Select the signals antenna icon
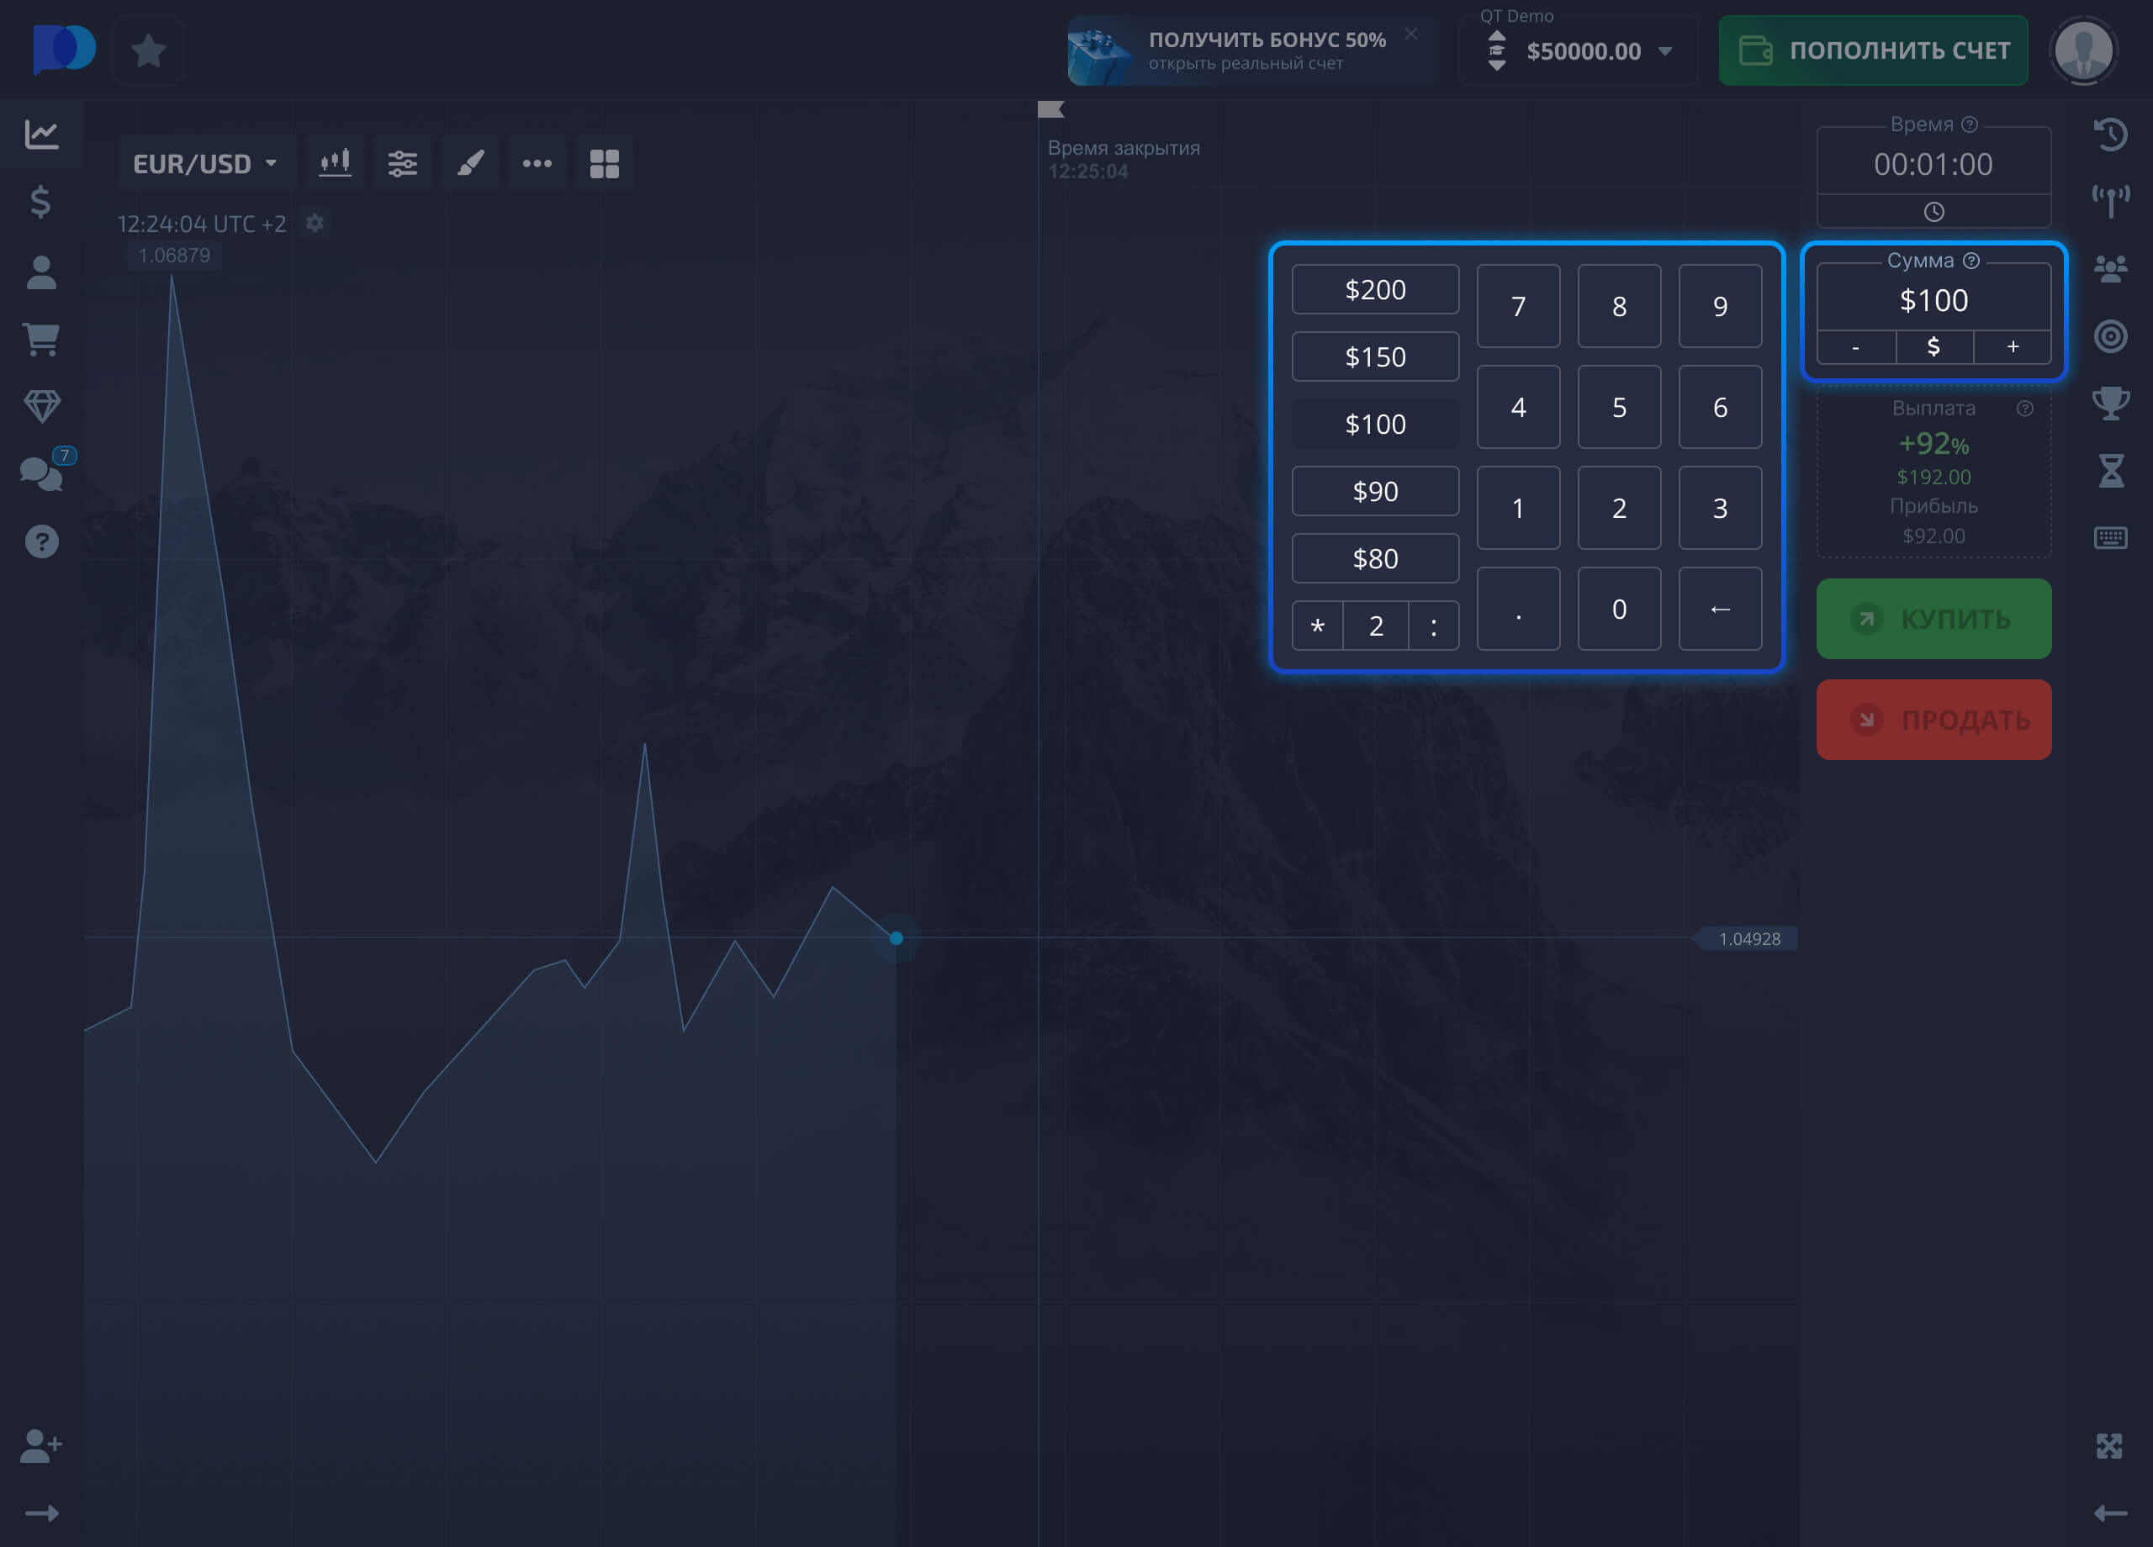 [x=2111, y=201]
